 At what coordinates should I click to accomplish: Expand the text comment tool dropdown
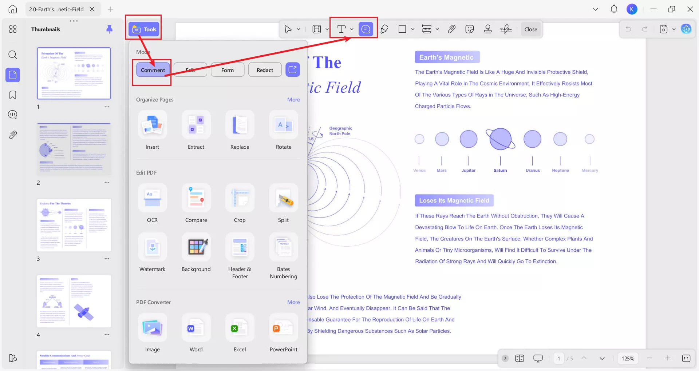[352, 29]
